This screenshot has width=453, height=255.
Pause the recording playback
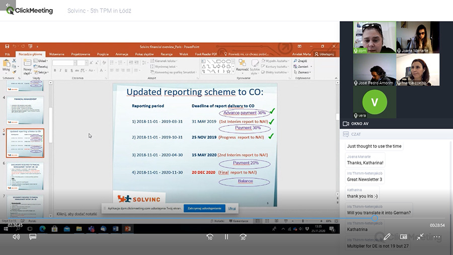(x=226, y=237)
